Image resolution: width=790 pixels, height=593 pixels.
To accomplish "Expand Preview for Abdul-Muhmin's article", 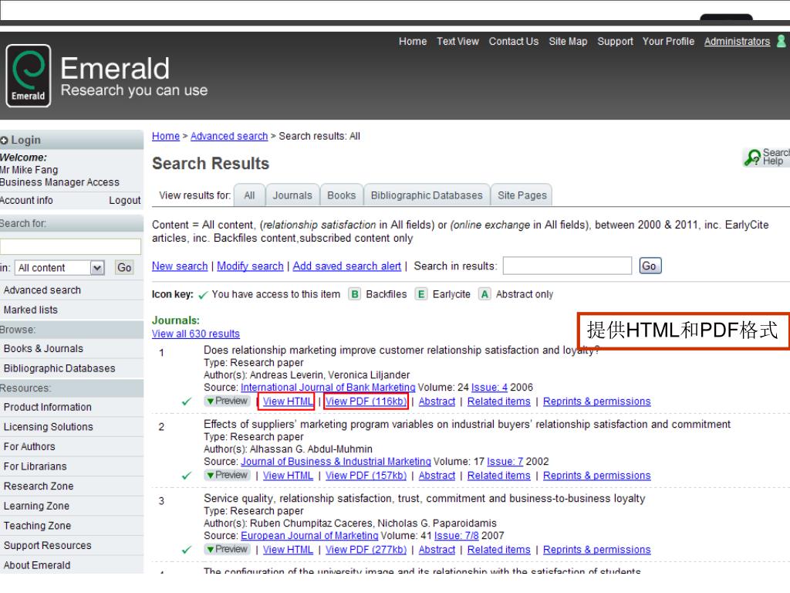I will [228, 475].
